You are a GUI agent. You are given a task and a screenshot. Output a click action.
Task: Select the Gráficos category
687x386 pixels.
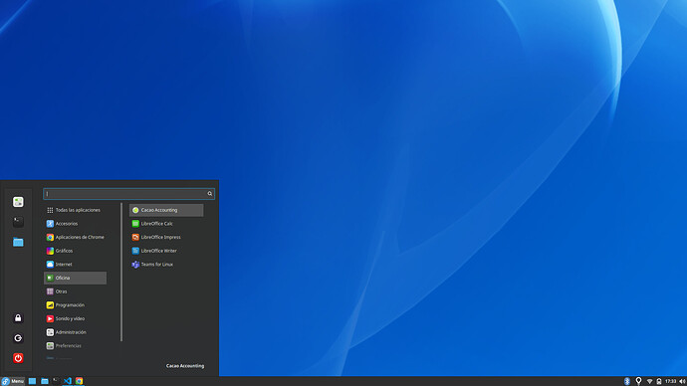click(75, 251)
